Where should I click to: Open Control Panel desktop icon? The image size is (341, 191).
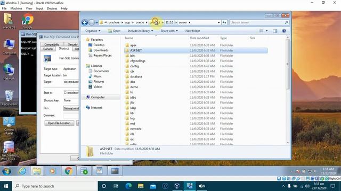[9, 126]
